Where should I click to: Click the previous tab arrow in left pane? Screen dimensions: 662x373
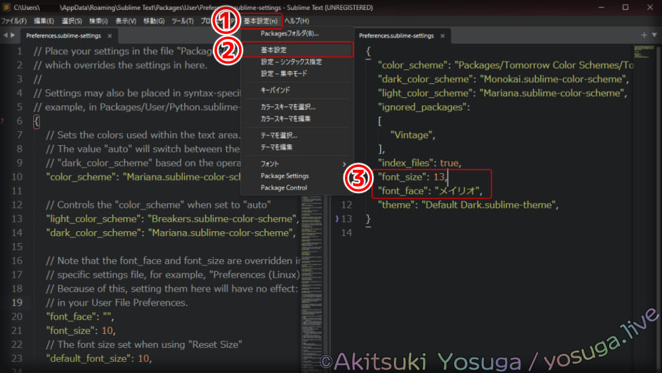(x=5, y=36)
